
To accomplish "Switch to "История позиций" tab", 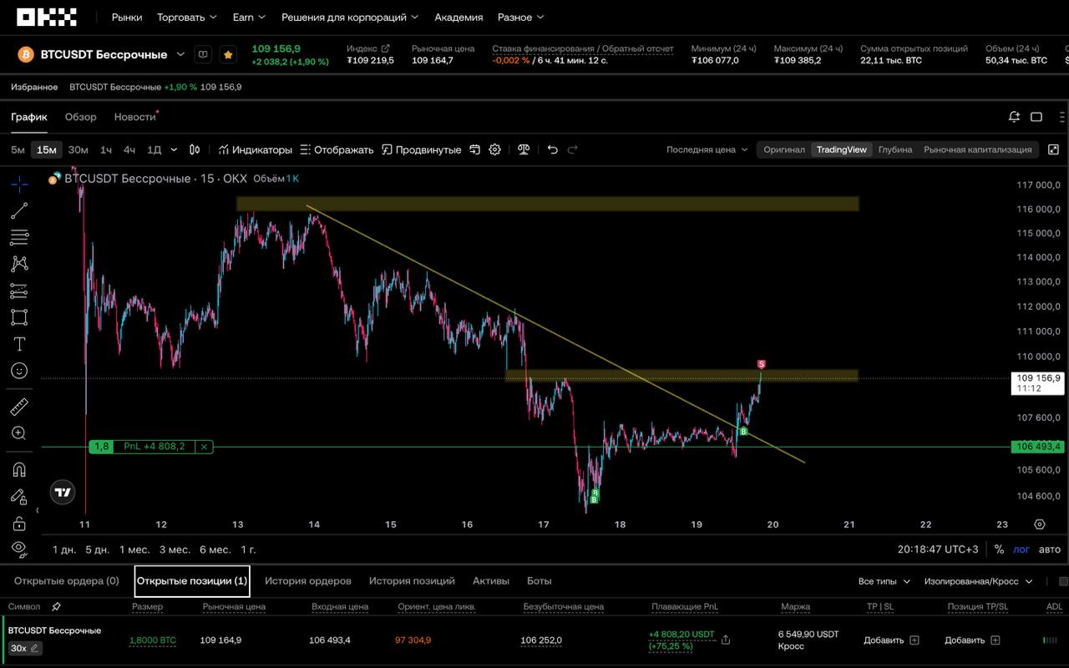I will click(x=412, y=581).
